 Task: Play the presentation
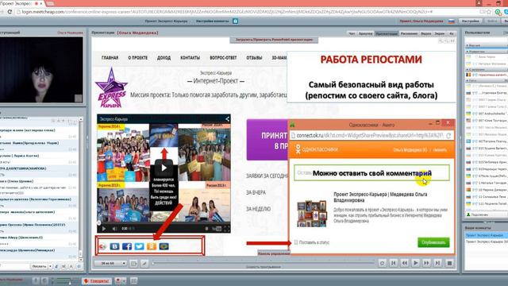pos(415,263)
